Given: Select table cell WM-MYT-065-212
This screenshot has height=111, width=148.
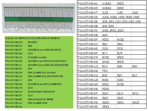Looking at the screenshot, I should (89, 75).
